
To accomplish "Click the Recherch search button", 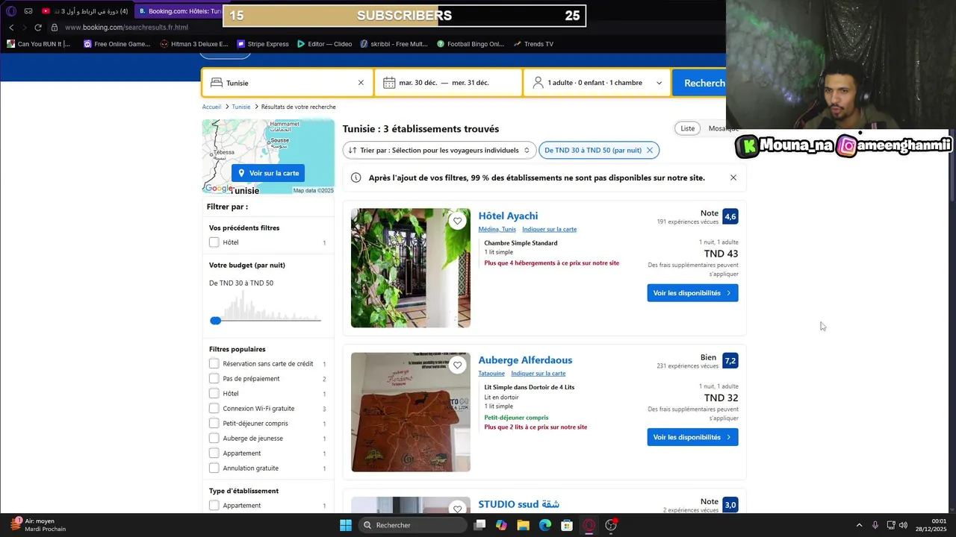I will (x=699, y=83).
